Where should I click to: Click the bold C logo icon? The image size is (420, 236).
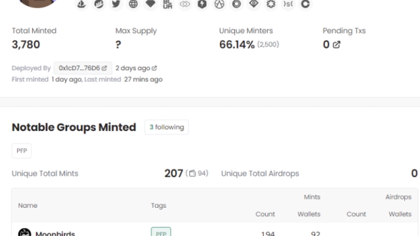click(305, 4)
